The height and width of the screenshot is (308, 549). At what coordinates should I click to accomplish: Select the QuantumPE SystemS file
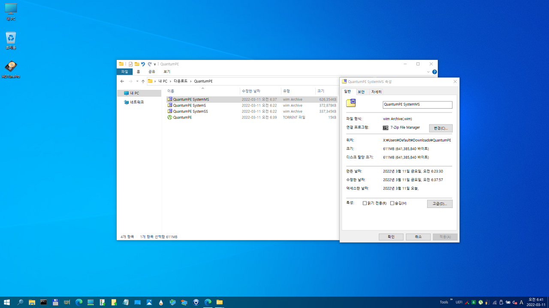(x=252, y=105)
